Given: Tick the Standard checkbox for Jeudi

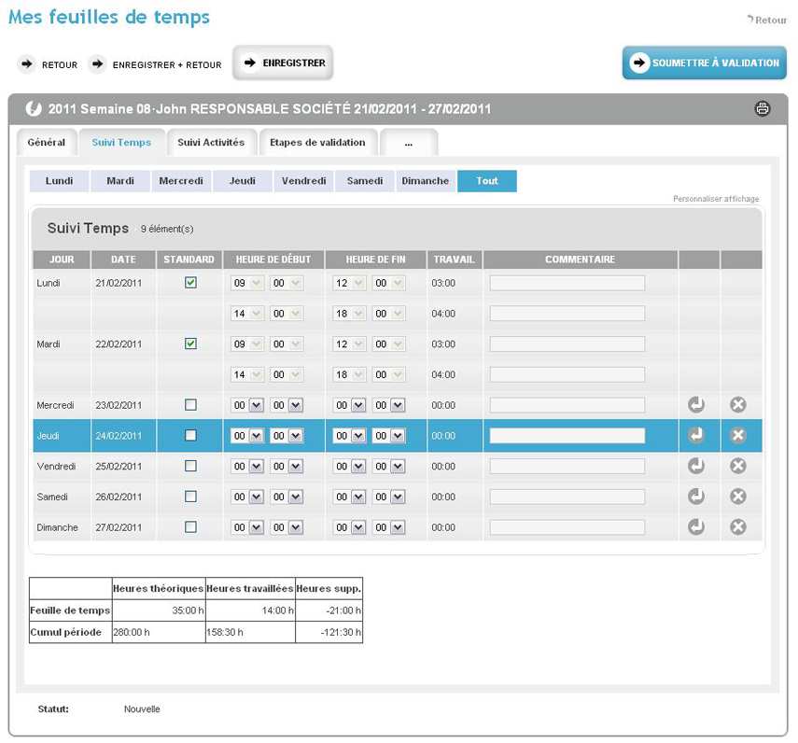Looking at the screenshot, I should 190,435.
